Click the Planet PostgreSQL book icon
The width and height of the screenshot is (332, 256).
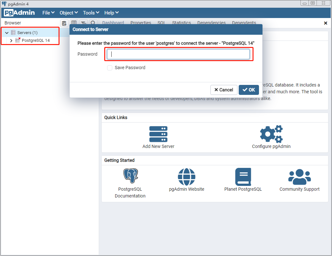coord(243,177)
